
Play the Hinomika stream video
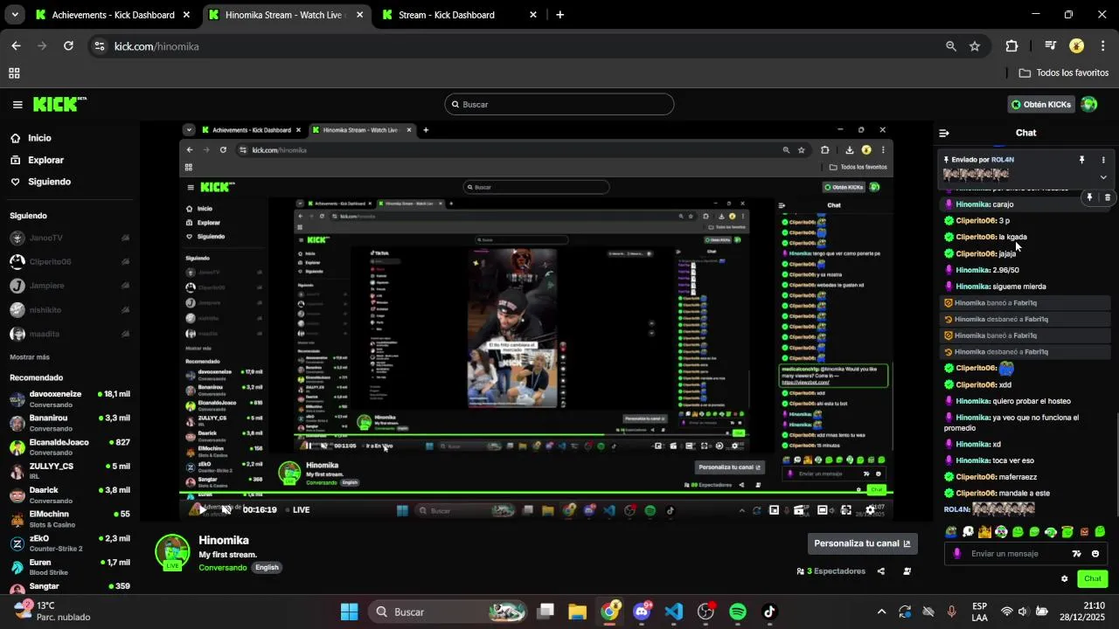202,509
